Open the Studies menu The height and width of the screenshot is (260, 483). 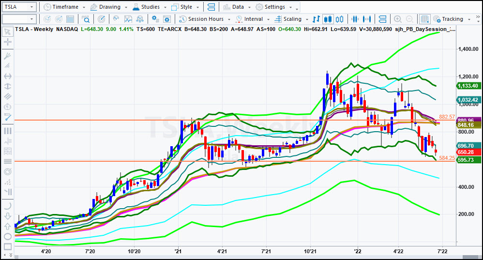point(150,7)
